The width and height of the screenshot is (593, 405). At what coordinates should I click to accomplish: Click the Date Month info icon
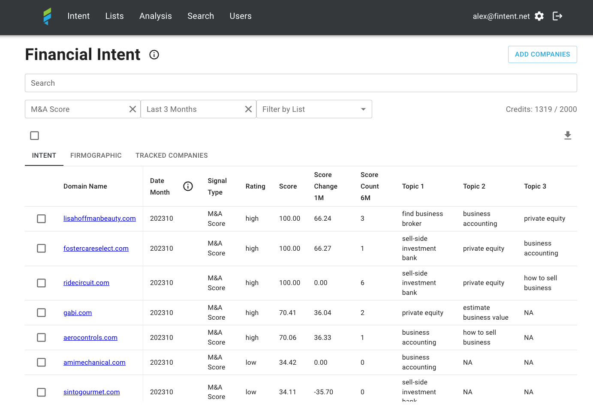[188, 186]
